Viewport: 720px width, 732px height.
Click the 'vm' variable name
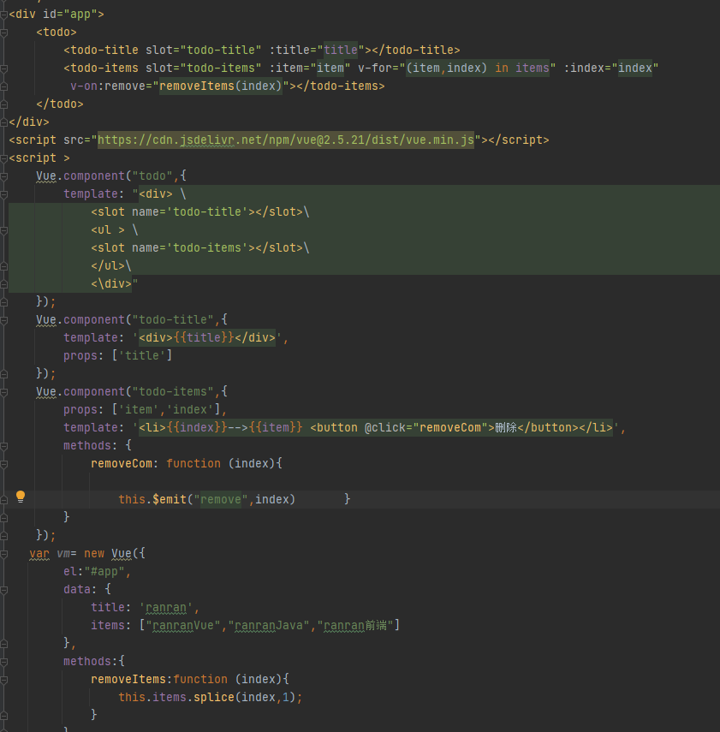[63, 554]
